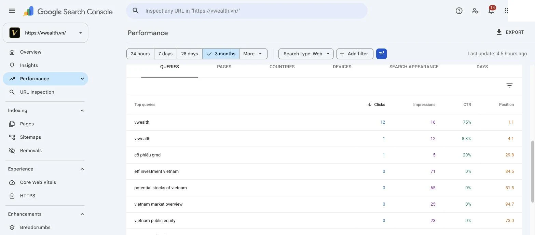This screenshot has width=535, height=235.
Task: Click the blue filter sparkle button
Action: 382,54
